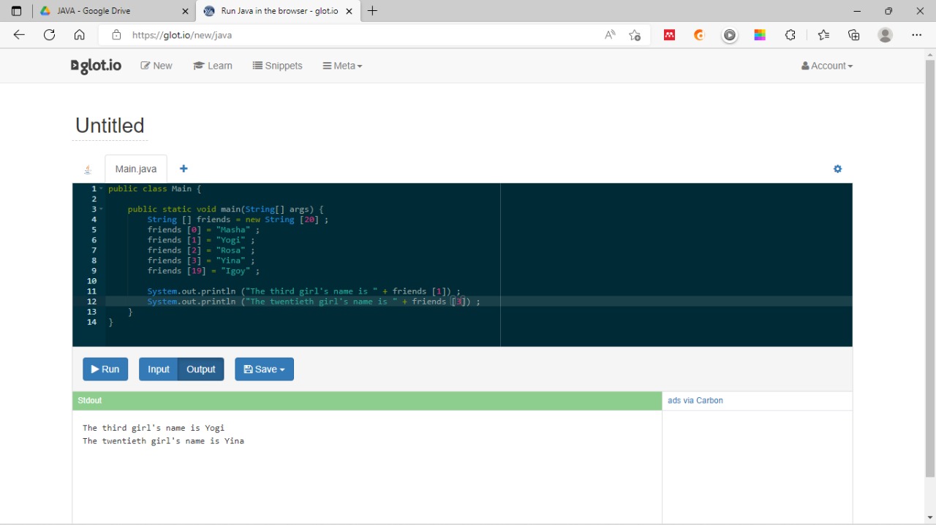Open the editor settings gear icon
The image size is (936, 525).
(x=837, y=169)
